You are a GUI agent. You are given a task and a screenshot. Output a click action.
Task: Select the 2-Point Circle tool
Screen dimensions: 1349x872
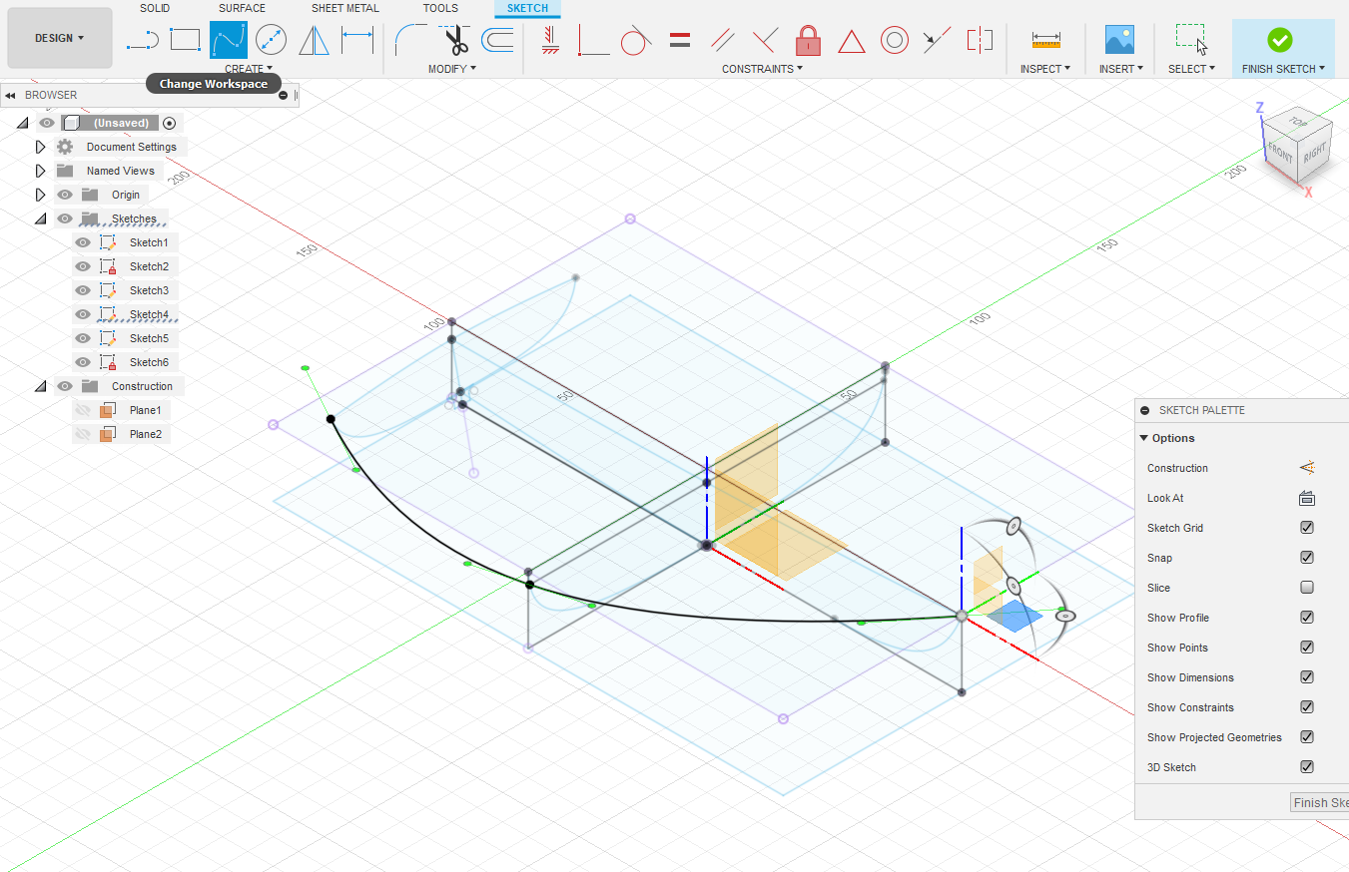tap(272, 40)
